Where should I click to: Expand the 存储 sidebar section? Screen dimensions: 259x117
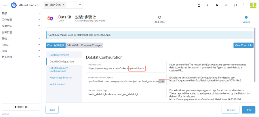tap(21, 38)
